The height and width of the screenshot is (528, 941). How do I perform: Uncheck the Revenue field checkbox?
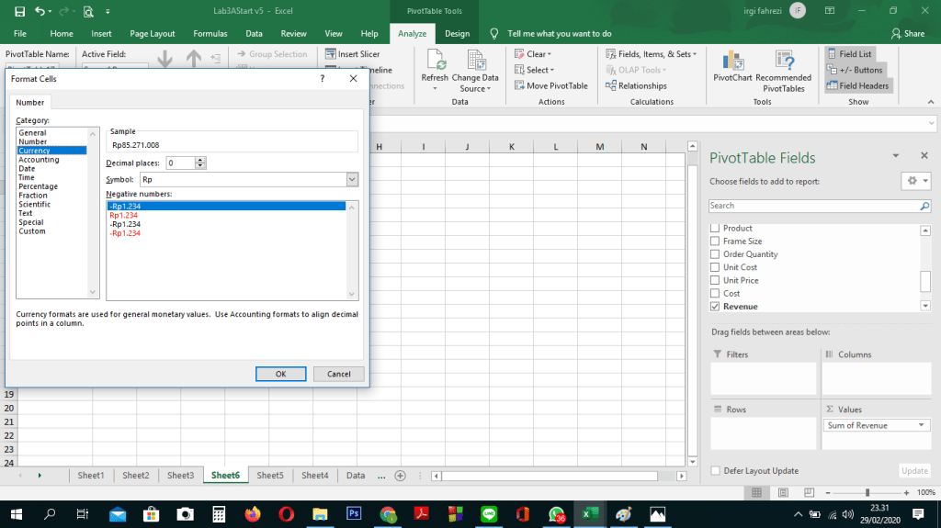pyautogui.click(x=715, y=307)
